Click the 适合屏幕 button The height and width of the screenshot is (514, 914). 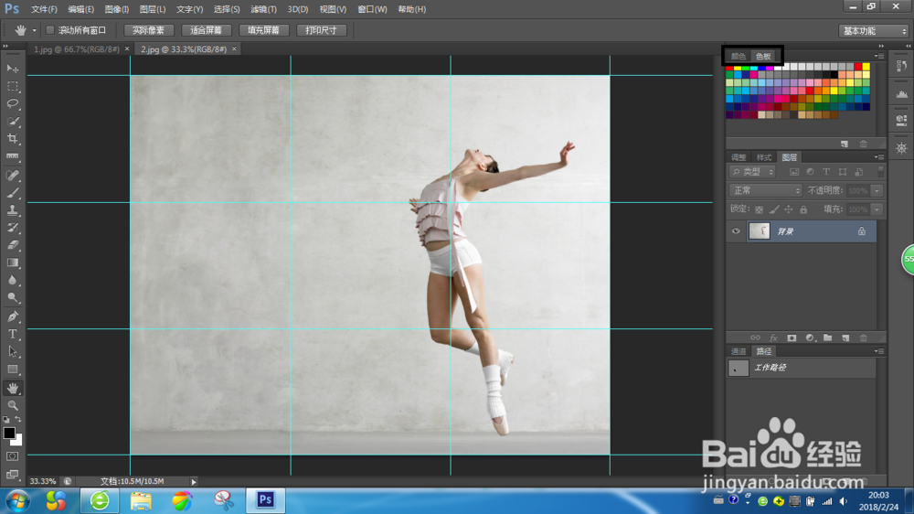tap(205, 30)
